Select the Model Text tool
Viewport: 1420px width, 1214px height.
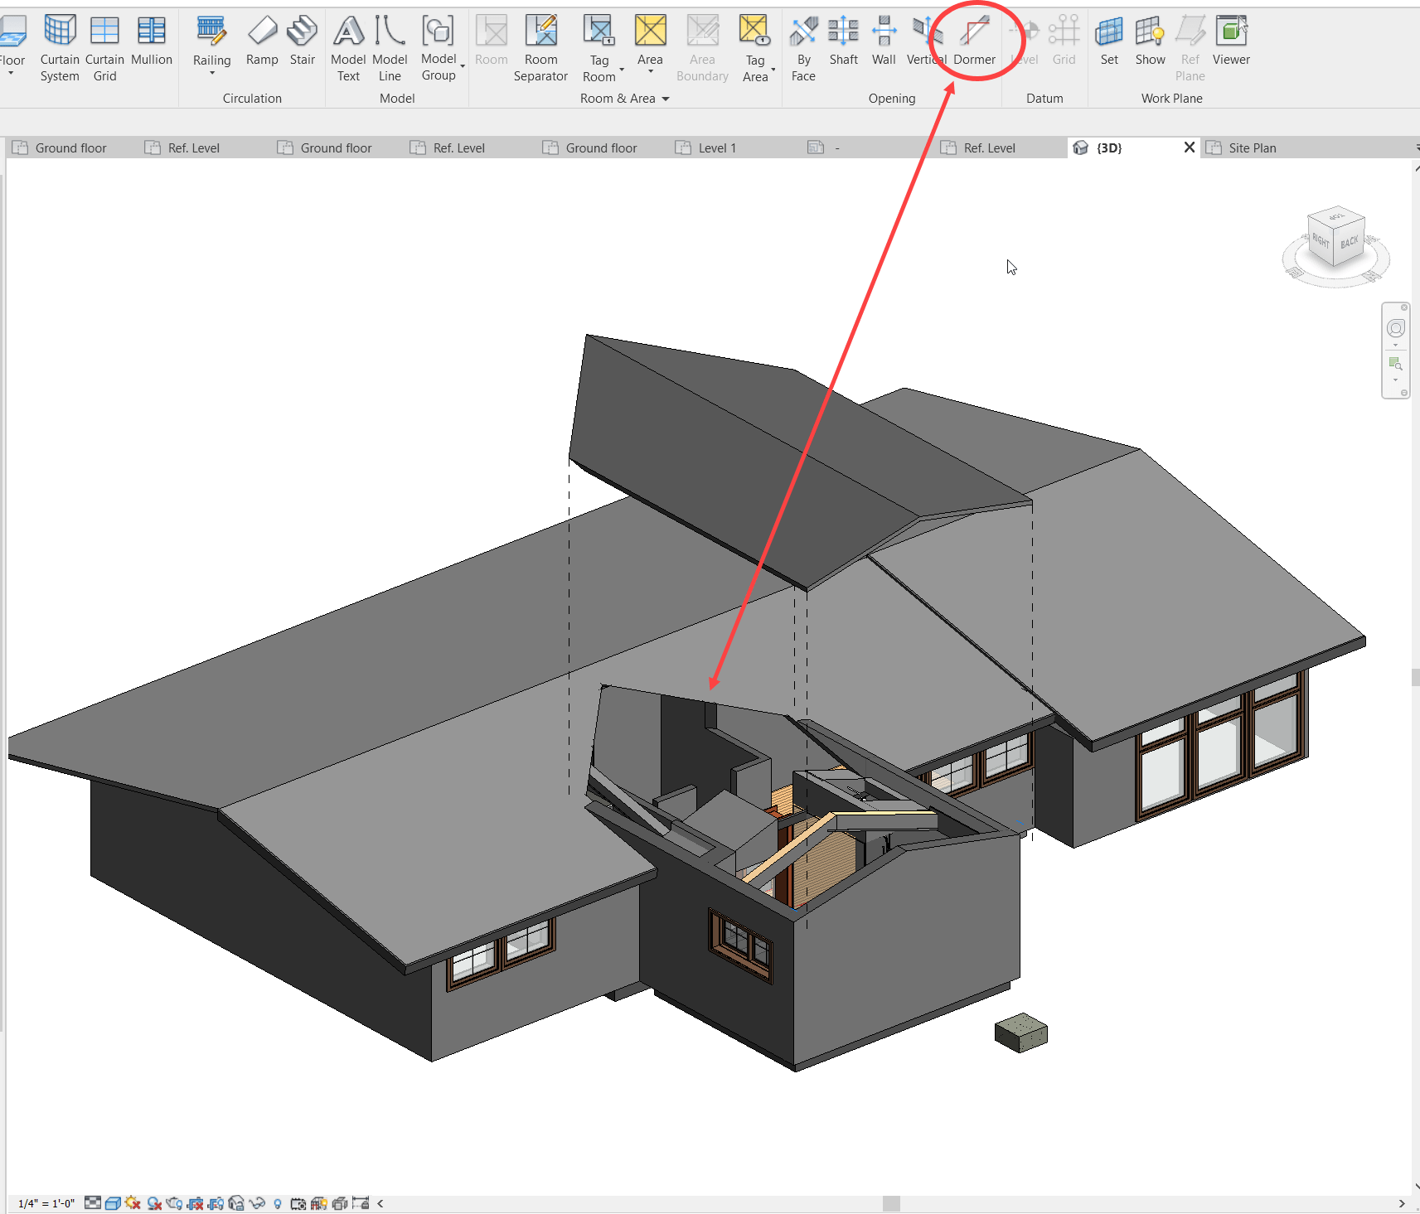pyautogui.click(x=347, y=41)
